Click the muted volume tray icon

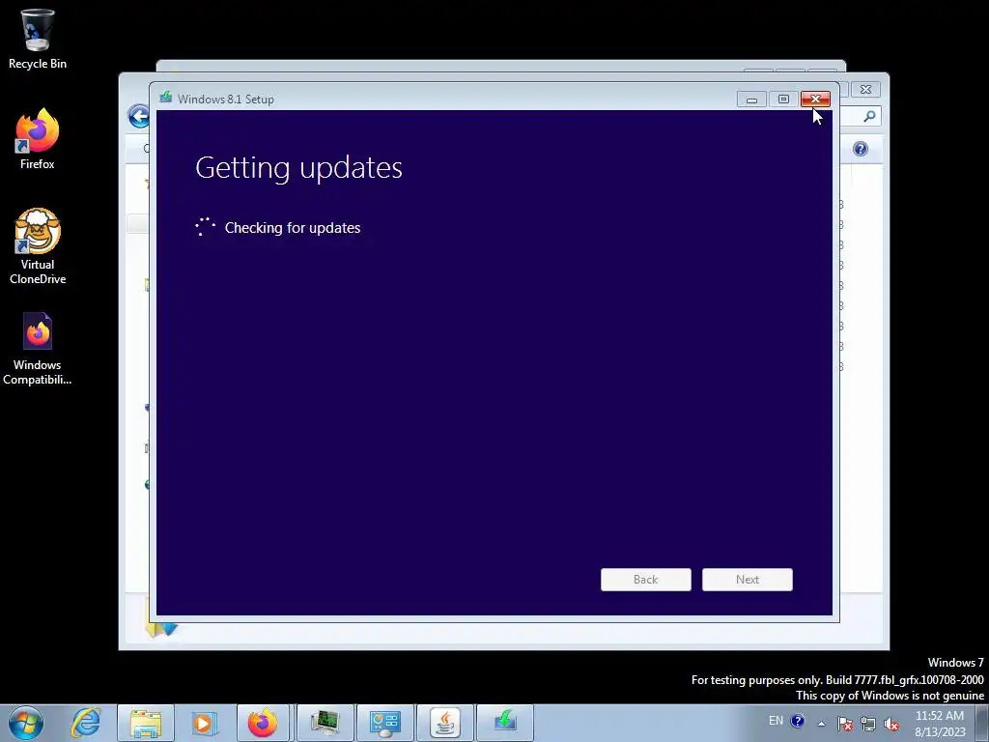tap(891, 723)
